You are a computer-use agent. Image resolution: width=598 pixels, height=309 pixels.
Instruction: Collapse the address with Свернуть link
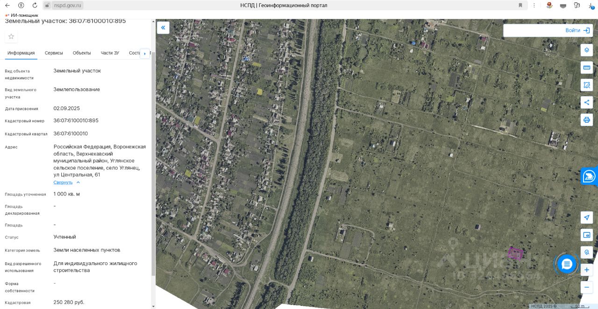[67, 183]
